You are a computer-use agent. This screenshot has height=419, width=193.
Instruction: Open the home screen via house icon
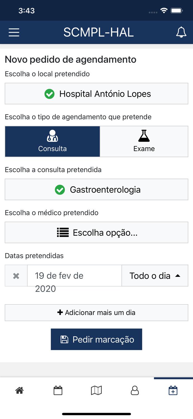[x=19, y=390]
